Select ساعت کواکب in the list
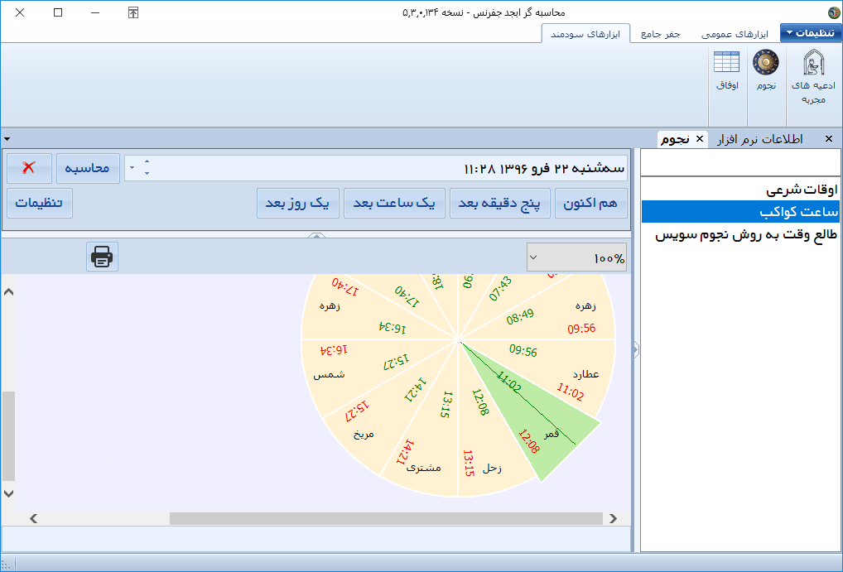 click(x=740, y=212)
